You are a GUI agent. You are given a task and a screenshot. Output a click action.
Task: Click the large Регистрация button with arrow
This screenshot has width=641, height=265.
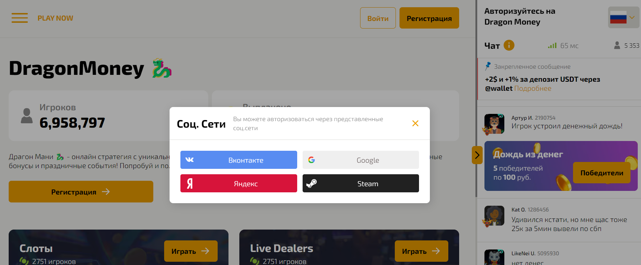pyautogui.click(x=81, y=192)
